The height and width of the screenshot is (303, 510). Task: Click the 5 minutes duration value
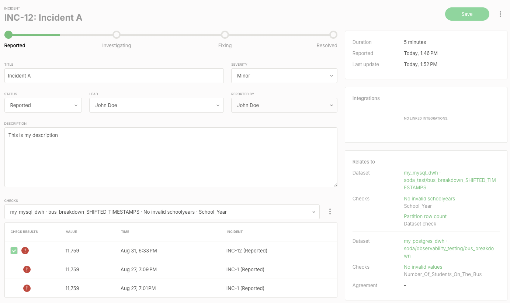tap(415, 42)
